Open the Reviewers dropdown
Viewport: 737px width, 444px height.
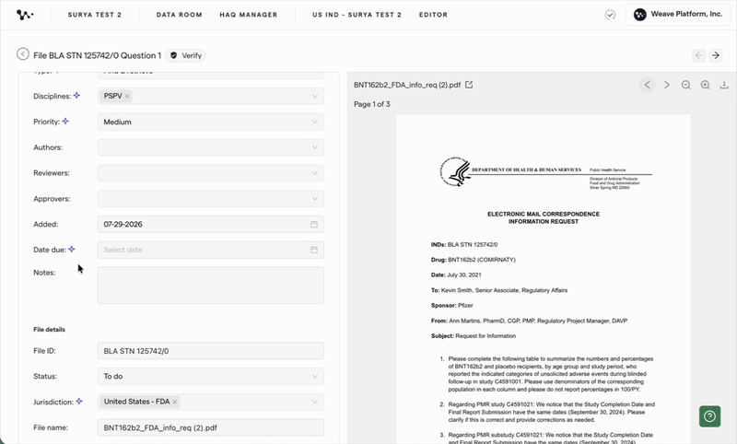click(211, 173)
